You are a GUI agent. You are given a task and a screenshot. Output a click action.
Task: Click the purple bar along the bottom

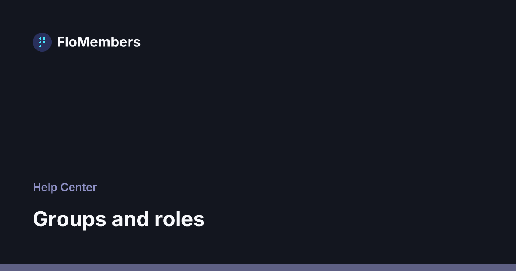pyautogui.click(x=258, y=267)
